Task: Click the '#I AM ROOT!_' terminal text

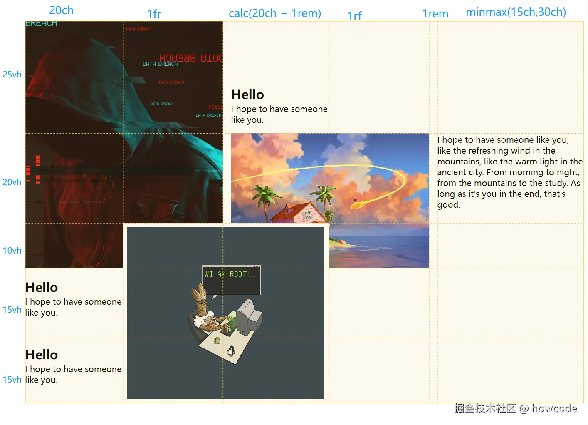Action: [230, 274]
